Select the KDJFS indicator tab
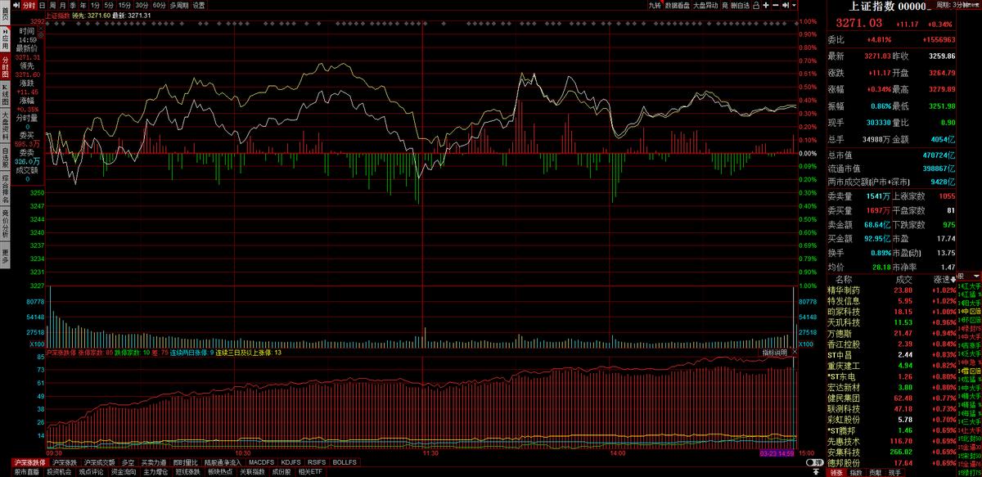 (291, 462)
